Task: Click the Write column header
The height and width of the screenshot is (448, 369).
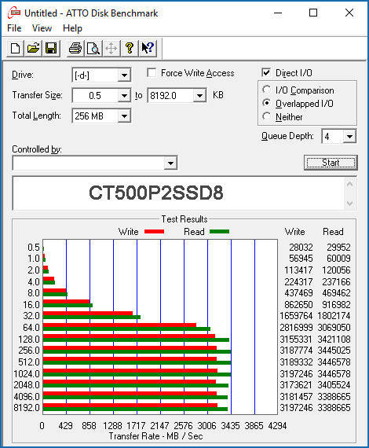Action: [x=294, y=232]
